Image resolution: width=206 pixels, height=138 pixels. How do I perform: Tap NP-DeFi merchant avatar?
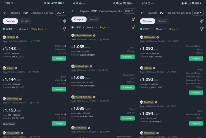click(4, 37)
